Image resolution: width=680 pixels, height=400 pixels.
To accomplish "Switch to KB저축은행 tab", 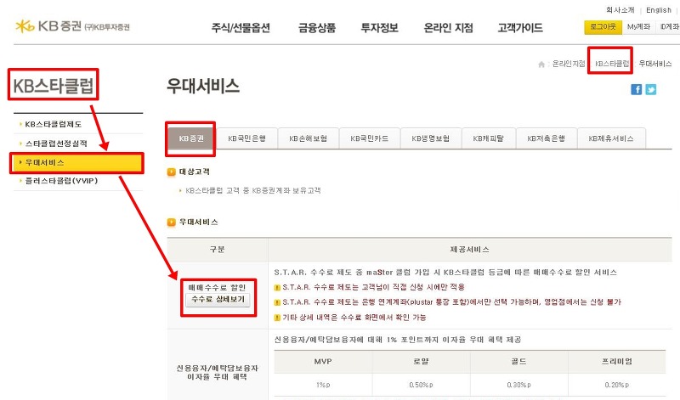I will pyautogui.click(x=546, y=138).
